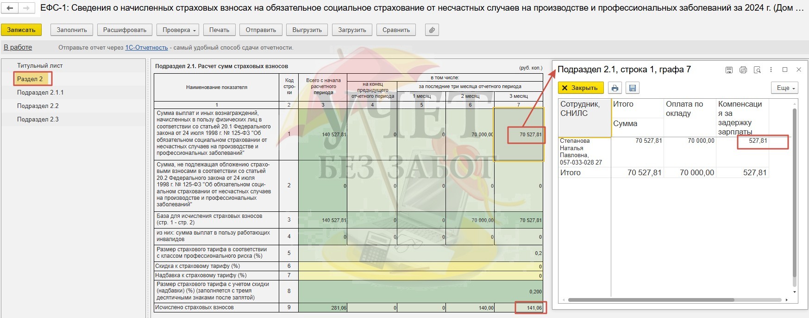The image size is (809, 318).
Task: Follow the 1С-Отчетность link
Action: click(x=146, y=48)
